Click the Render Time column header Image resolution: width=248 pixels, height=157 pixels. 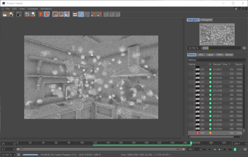pyautogui.click(x=220, y=64)
